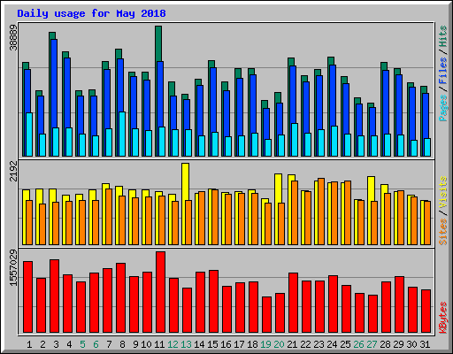The width and height of the screenshot is (453, 354).
Task: Click day label 31
Action: [x=425, y=344]
